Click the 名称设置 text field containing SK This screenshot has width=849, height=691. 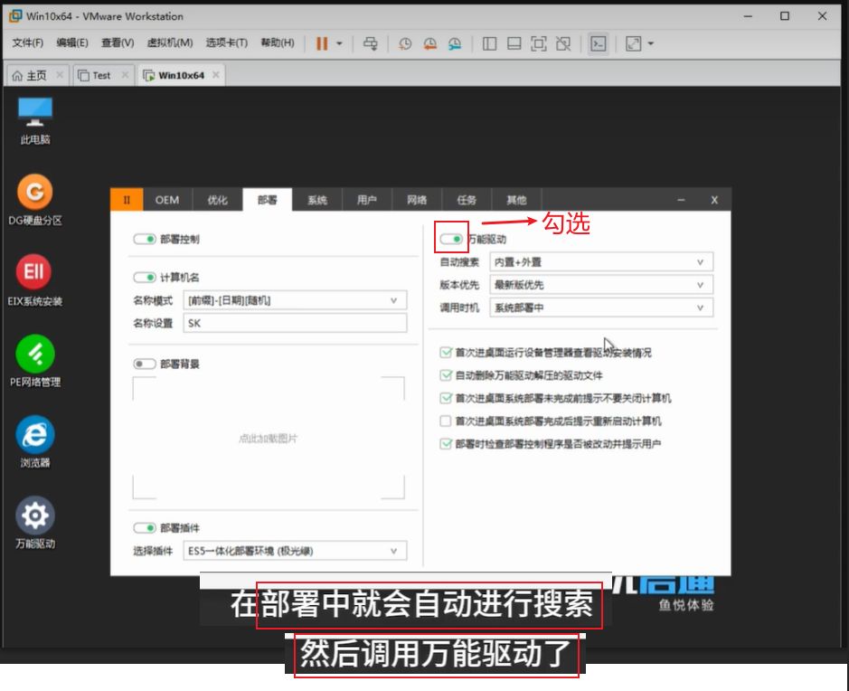(294, 324)
